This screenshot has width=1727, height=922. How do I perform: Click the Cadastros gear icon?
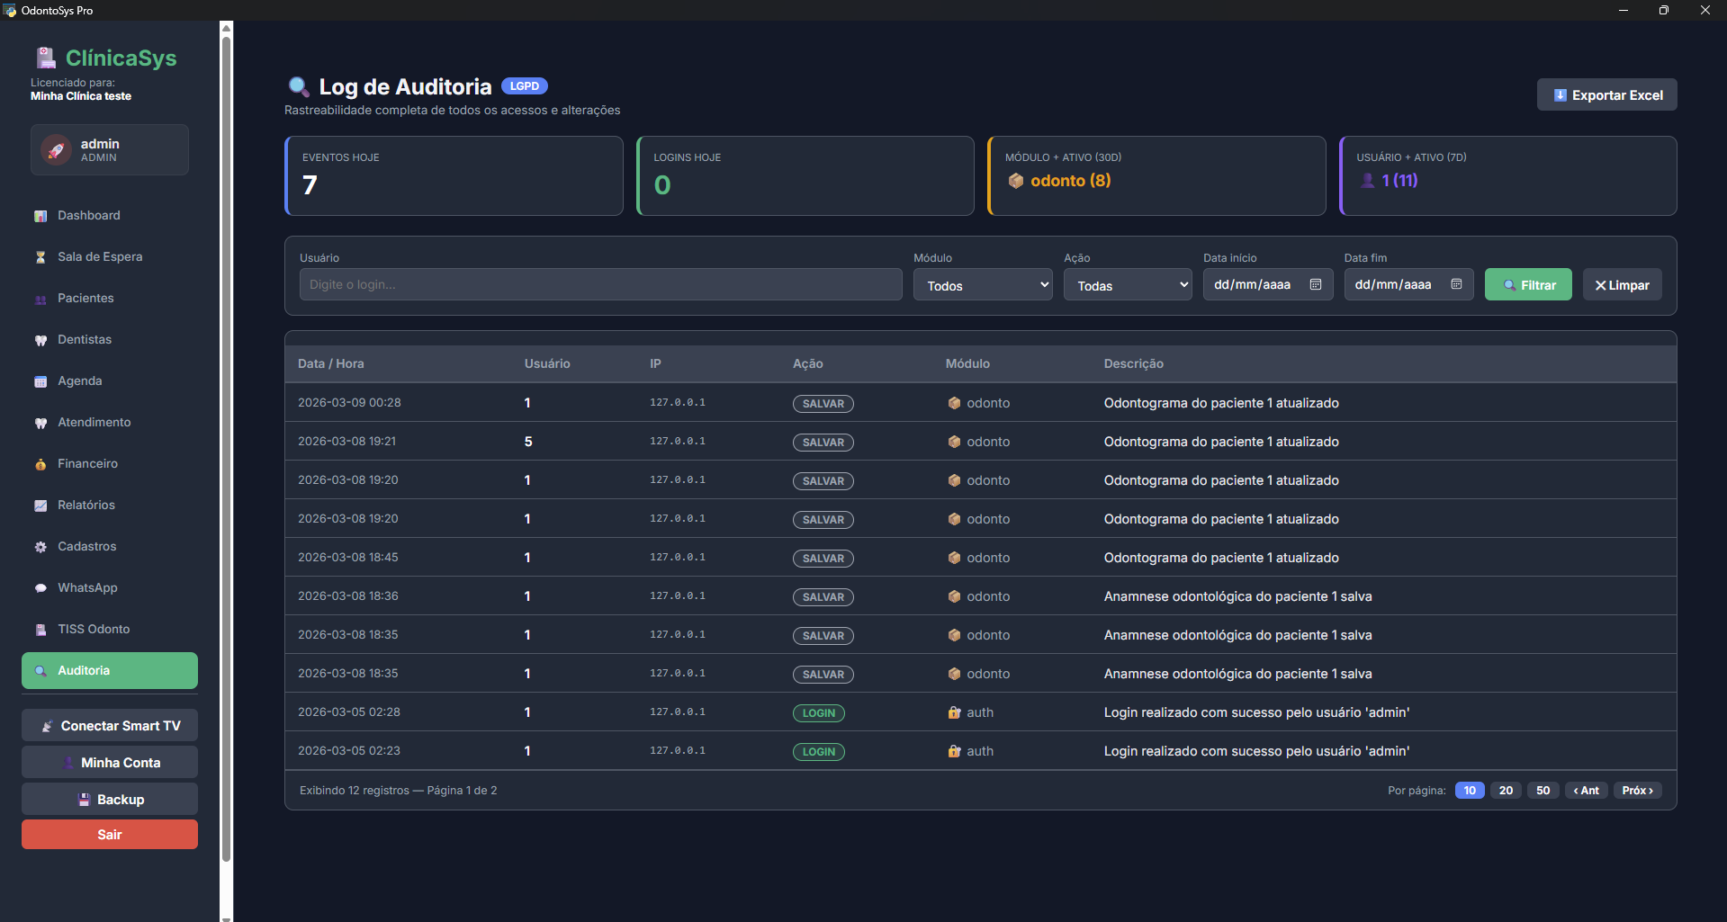[x=40, y=547]
